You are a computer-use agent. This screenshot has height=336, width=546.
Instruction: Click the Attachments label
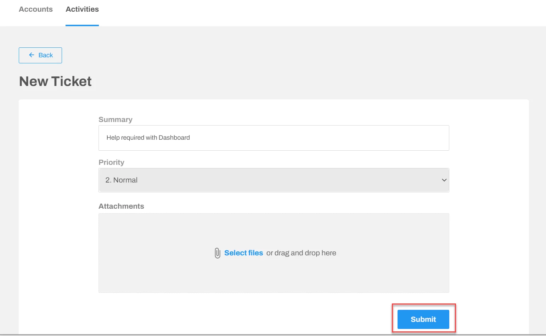[x=121, y=206]
